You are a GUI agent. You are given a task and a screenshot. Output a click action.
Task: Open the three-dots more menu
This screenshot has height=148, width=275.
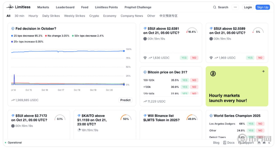point(235,7)
